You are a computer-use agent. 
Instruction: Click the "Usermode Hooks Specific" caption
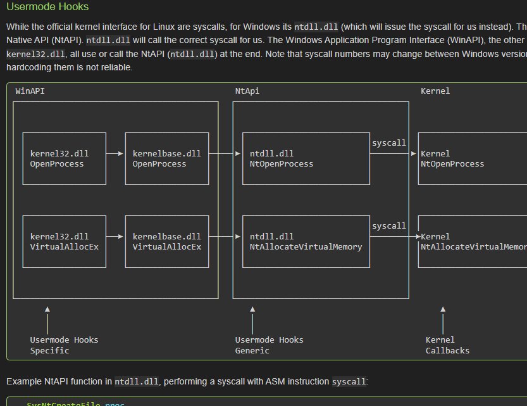[64, 345]
